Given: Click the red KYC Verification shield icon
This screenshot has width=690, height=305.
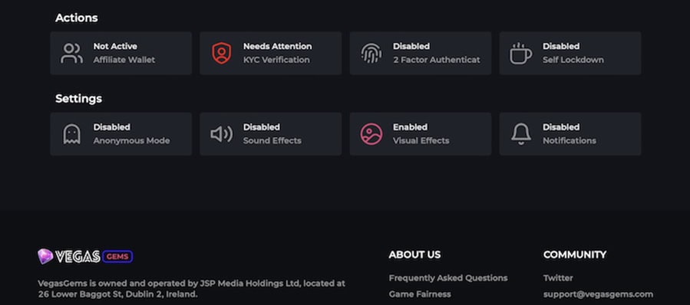Looking at the screenshot, I should 221,53.
